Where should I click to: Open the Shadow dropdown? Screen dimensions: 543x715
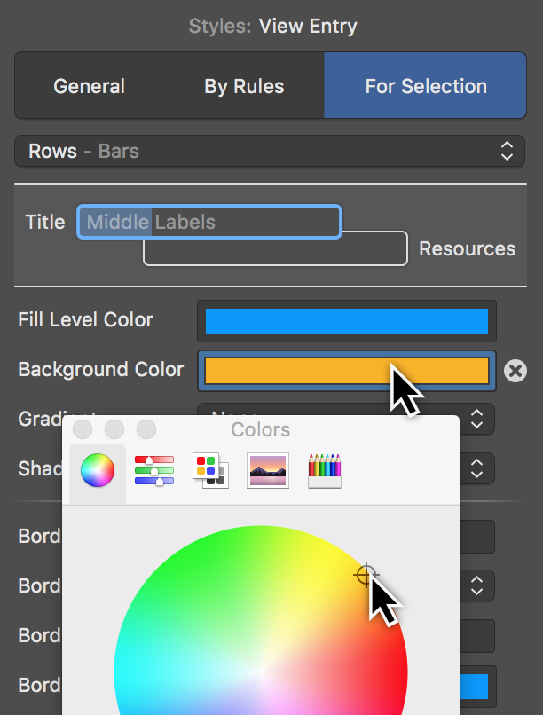pyautogui.click(x=476, y=469)
